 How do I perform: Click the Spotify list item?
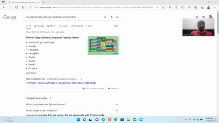click(32, 57)
